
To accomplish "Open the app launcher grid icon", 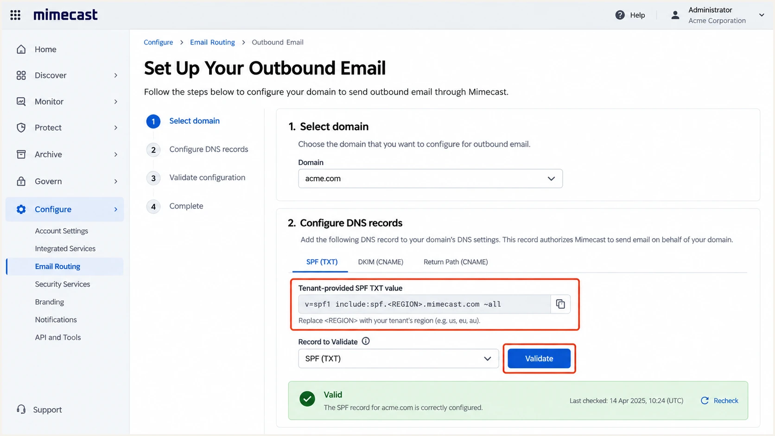I will [x=15, y=15].
